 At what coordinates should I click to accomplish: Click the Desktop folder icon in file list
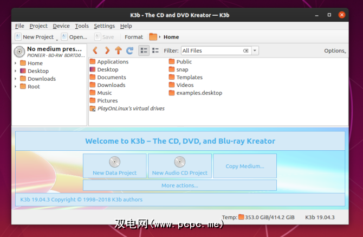[x=93, y=69]
